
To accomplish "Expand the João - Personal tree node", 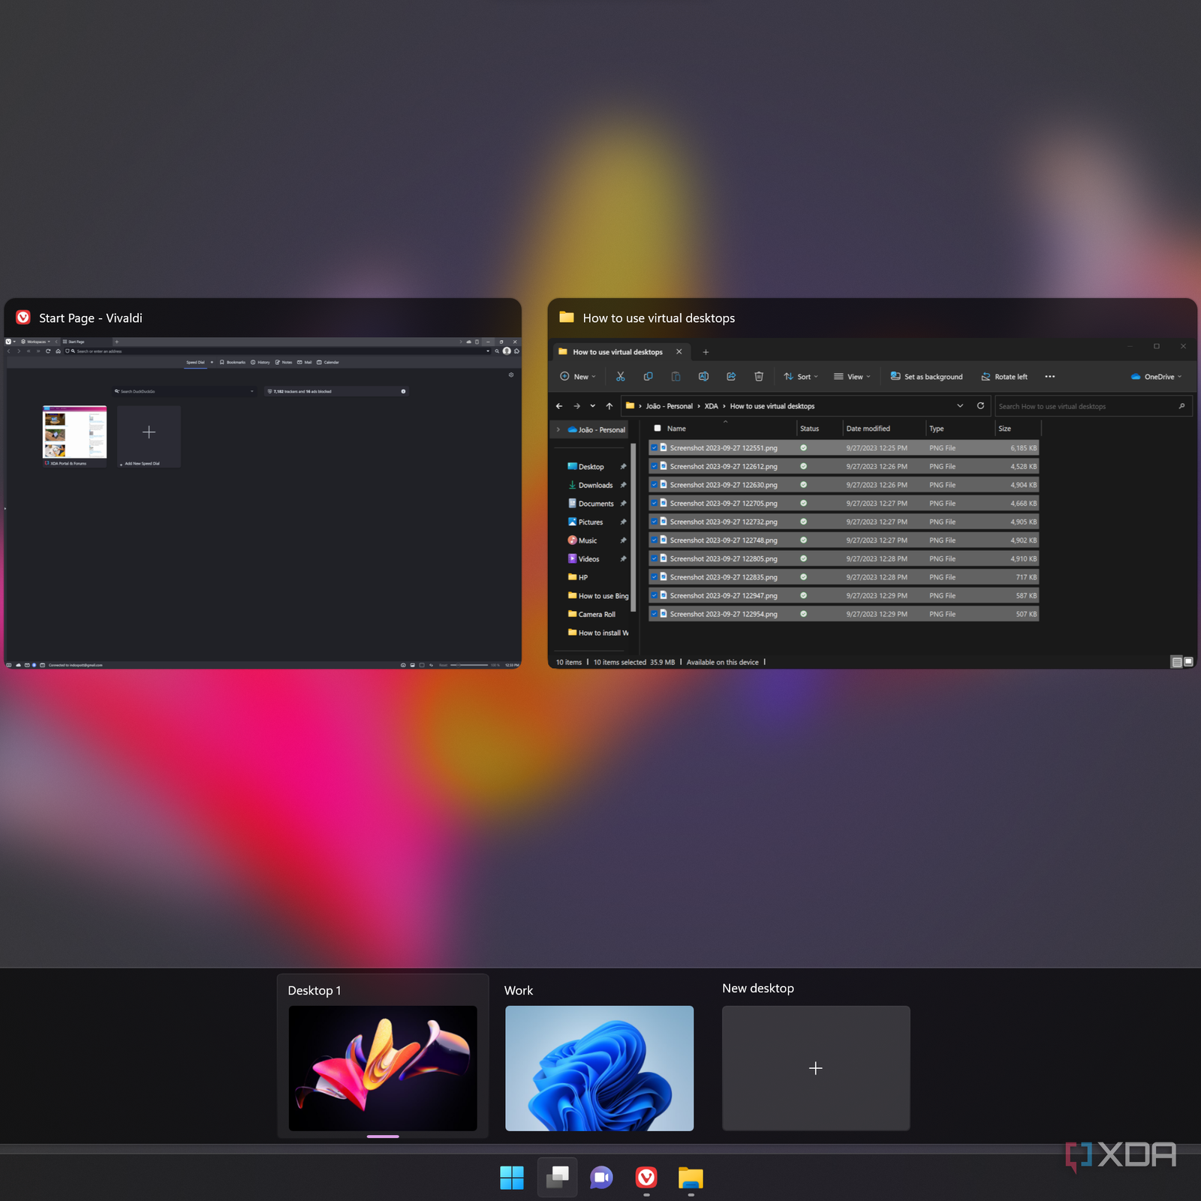I will coord(558,430).
